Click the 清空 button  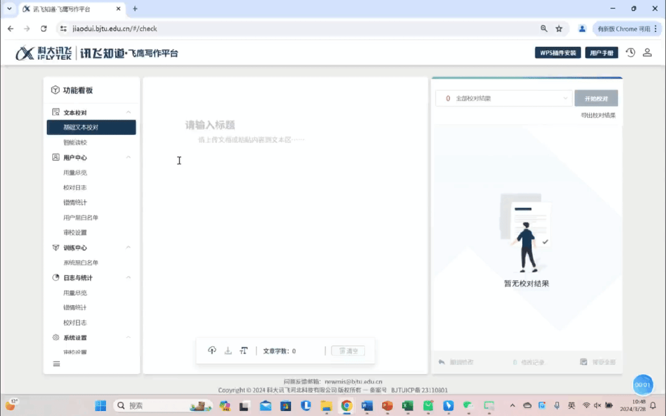coord(348,351)
